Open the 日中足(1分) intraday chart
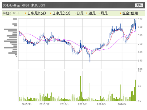This screenshot has width=147, height=110. (36, 13)
